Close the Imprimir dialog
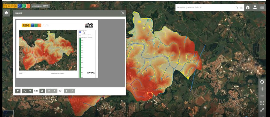The height and width of the screenshot is (117, 270). pos(123,13)
